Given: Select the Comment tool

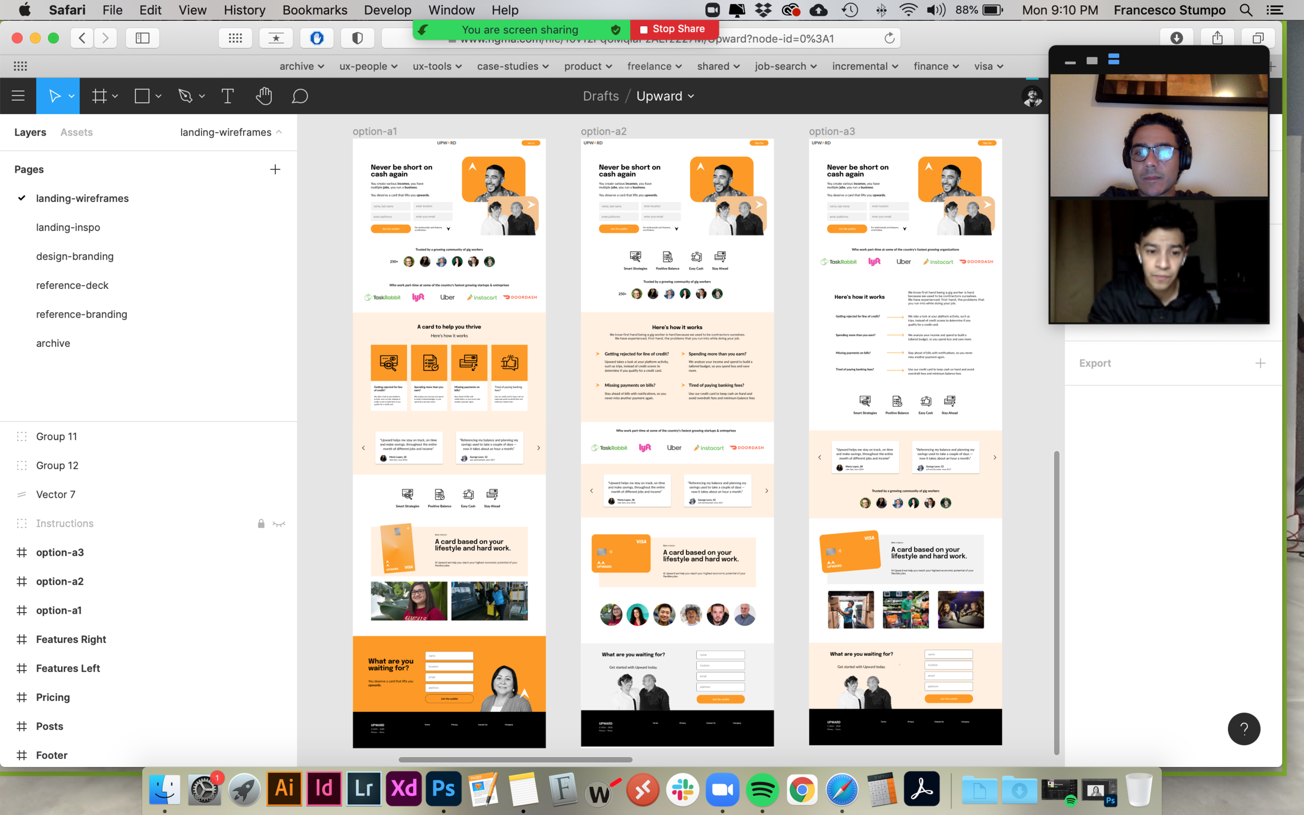Looking at the screenshot, I should tap(300, 96).
